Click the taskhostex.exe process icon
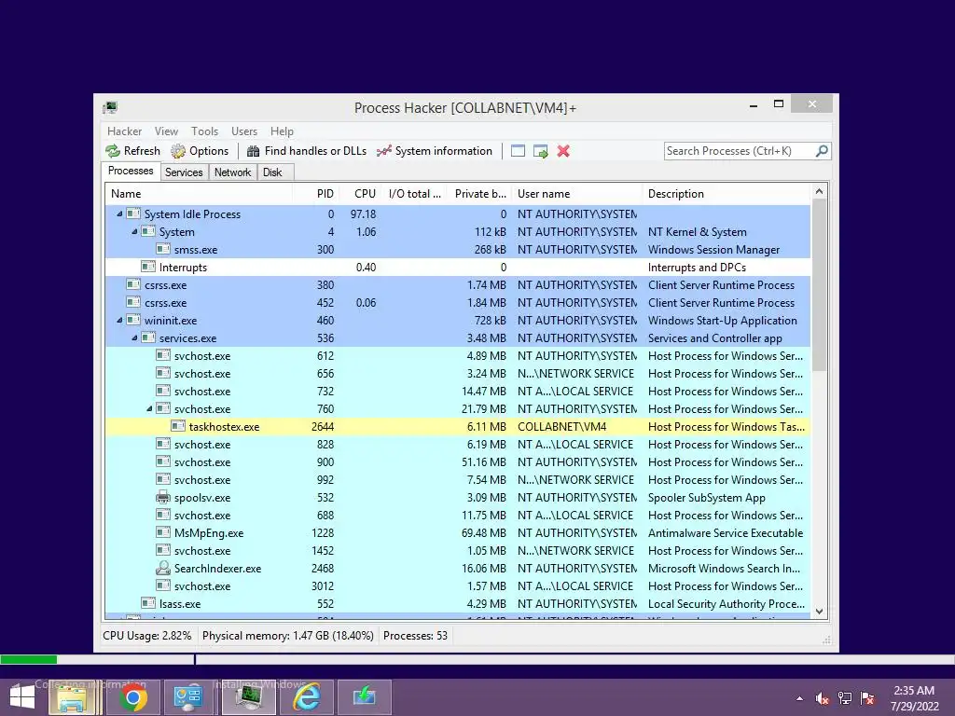Screen dimensions: 955x716 click(x=178, y=426)
